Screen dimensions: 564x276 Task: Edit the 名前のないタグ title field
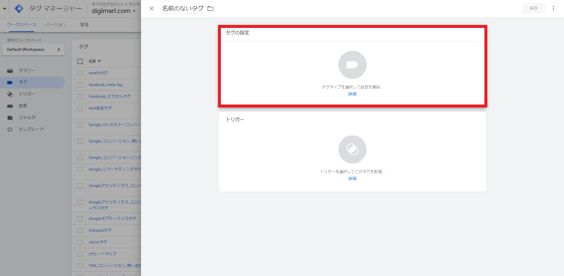click(x=182, y=9)
